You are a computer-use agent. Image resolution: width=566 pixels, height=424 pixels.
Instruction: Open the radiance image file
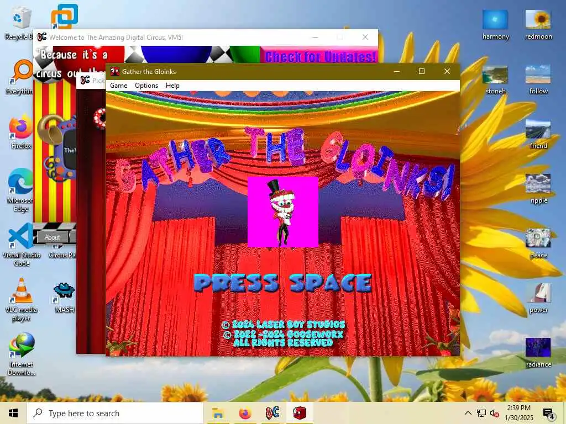pos(538,353)
